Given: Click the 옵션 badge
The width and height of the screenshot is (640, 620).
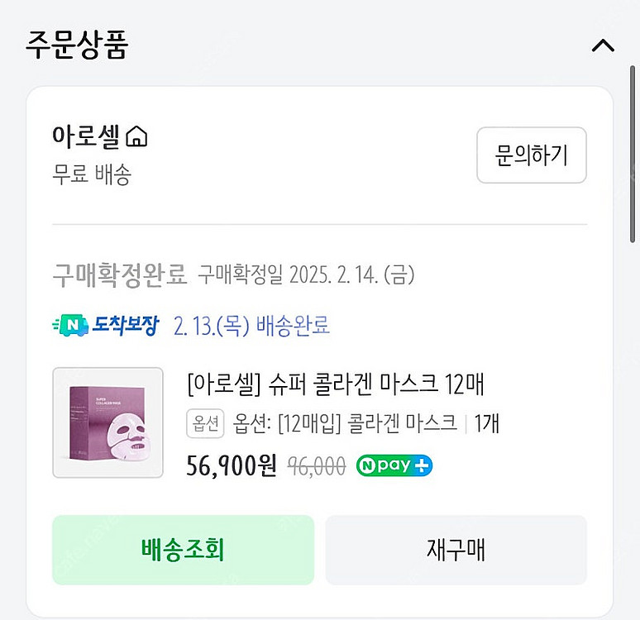Looking at the screenshot, I should pos(206,424).
